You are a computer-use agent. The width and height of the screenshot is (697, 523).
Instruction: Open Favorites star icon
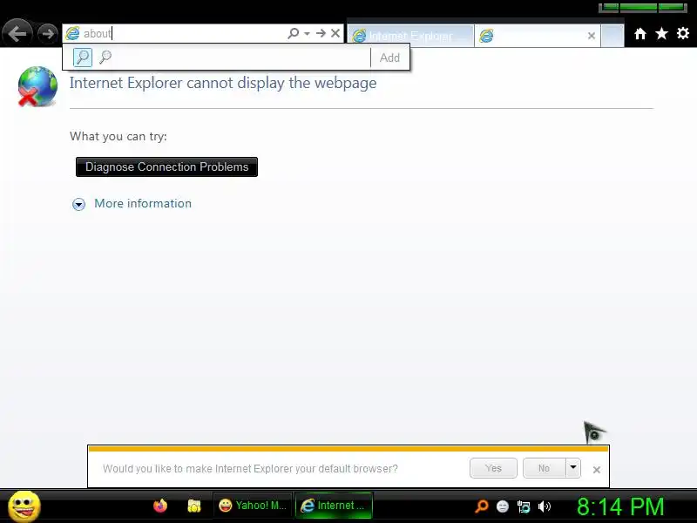[661, 33]
